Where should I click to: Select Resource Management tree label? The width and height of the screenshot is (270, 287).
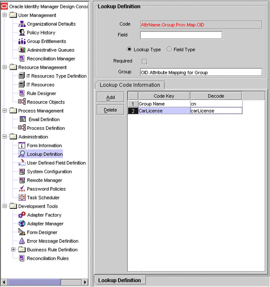pyautogui.click(x=42, y=67)
